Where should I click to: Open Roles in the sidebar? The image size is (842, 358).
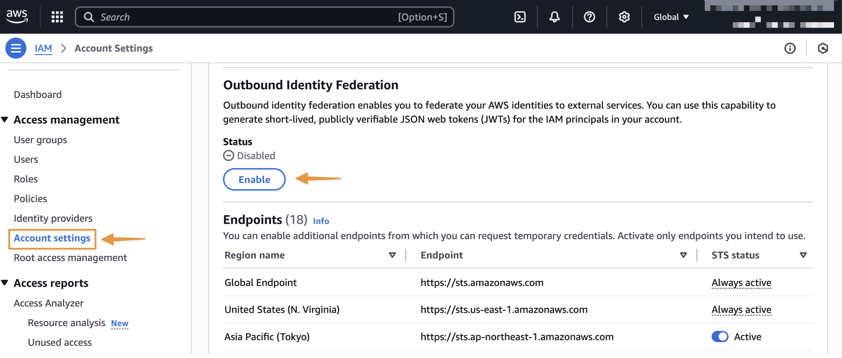26,179
